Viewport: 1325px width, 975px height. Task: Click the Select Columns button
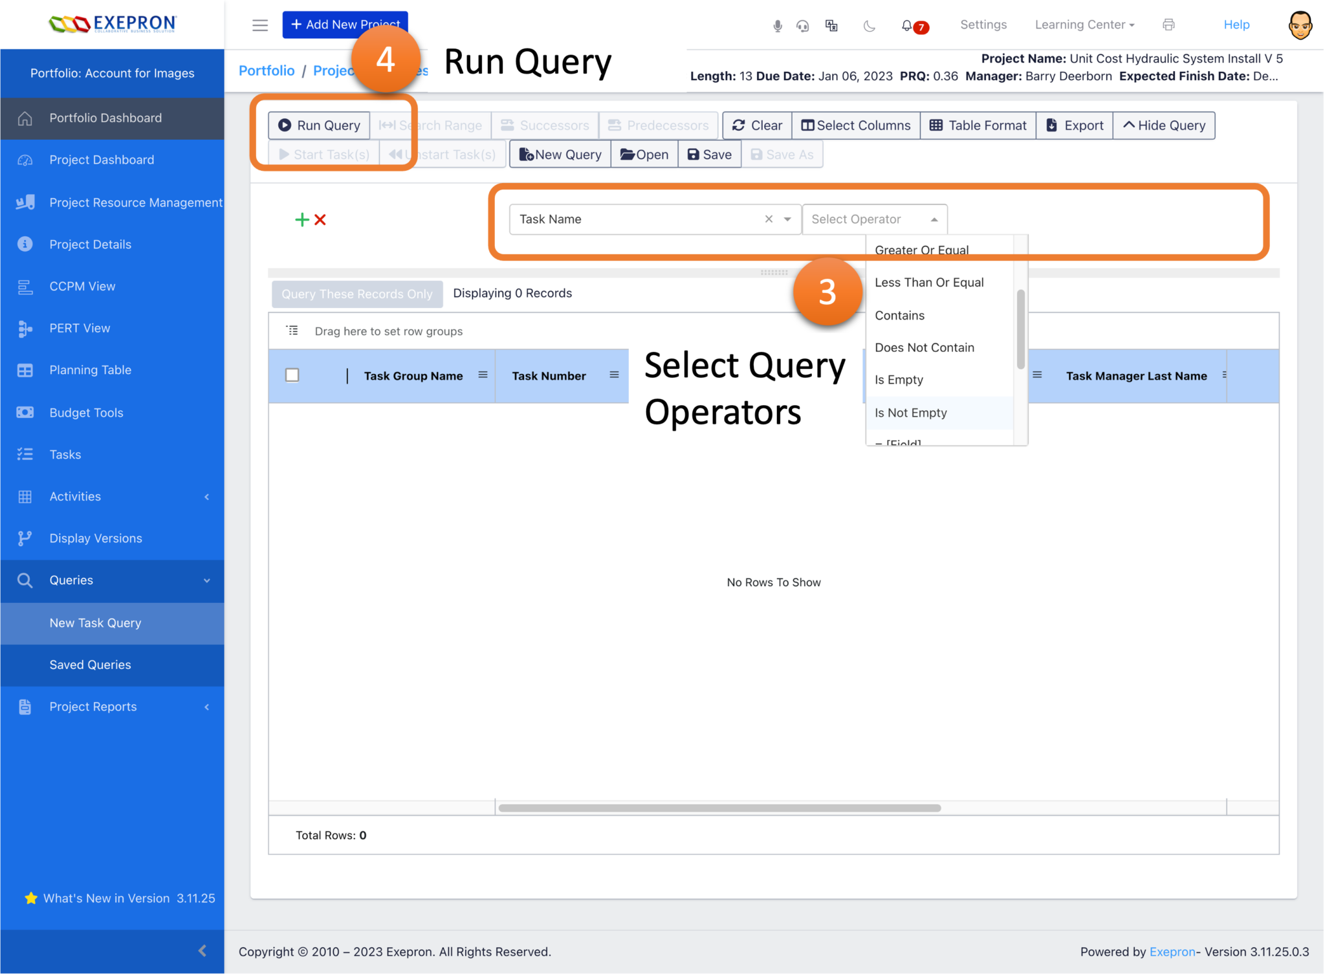855,126
